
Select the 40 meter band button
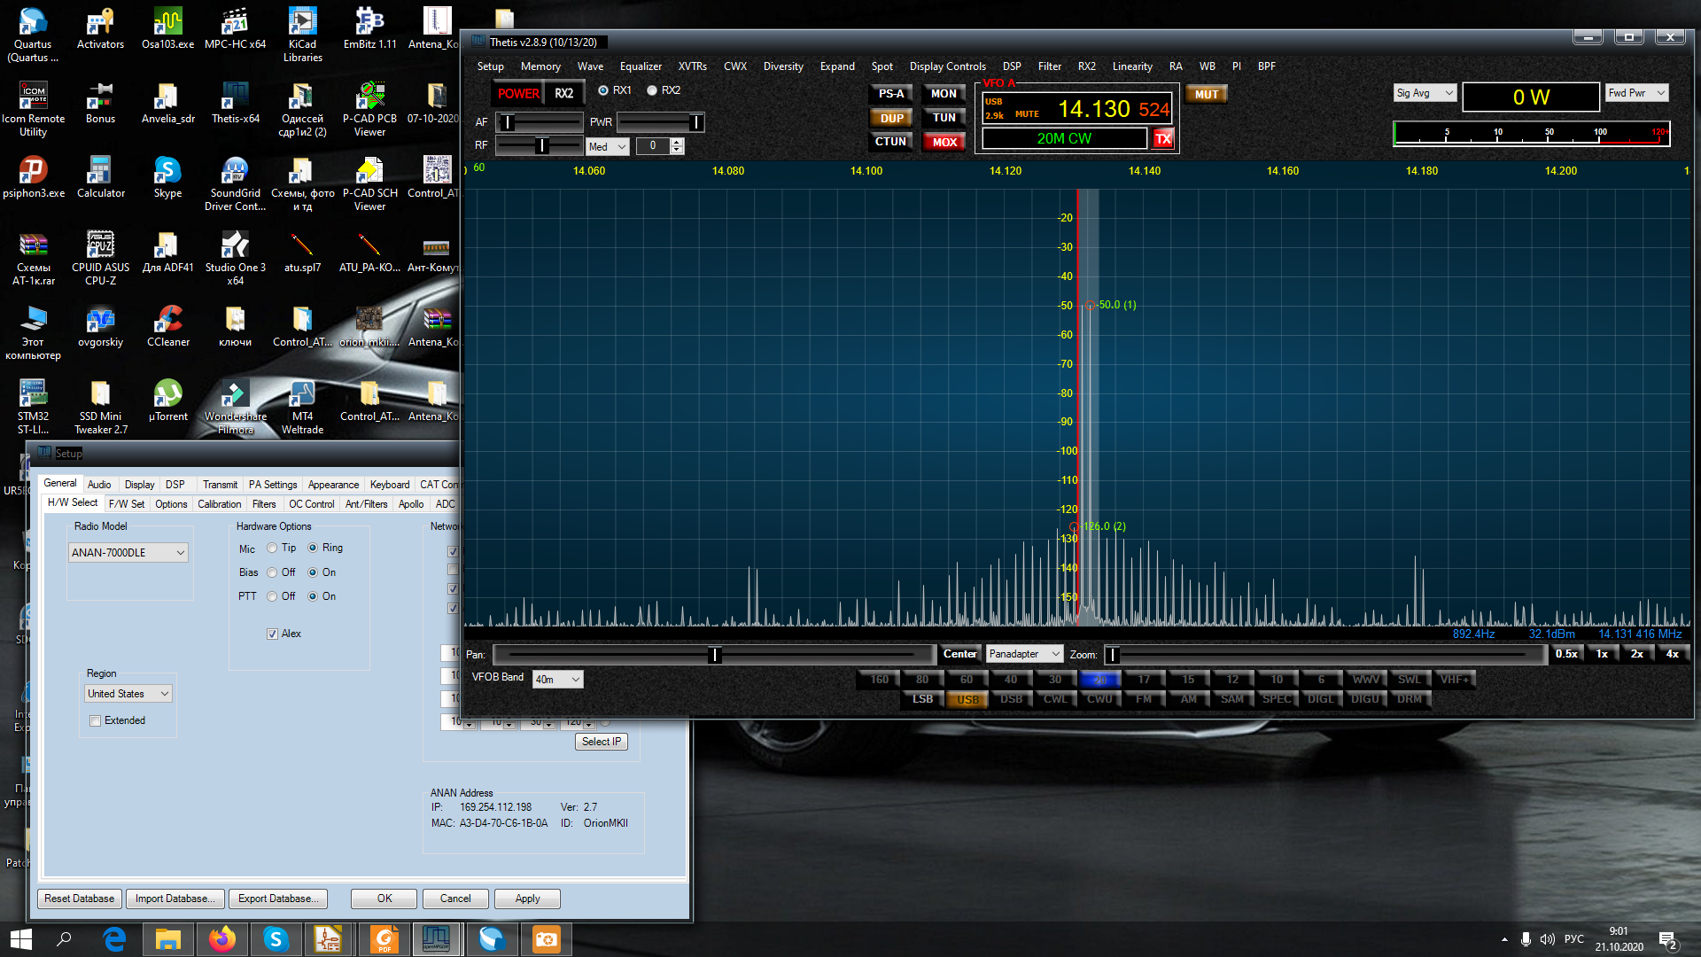click(1011, 680)
